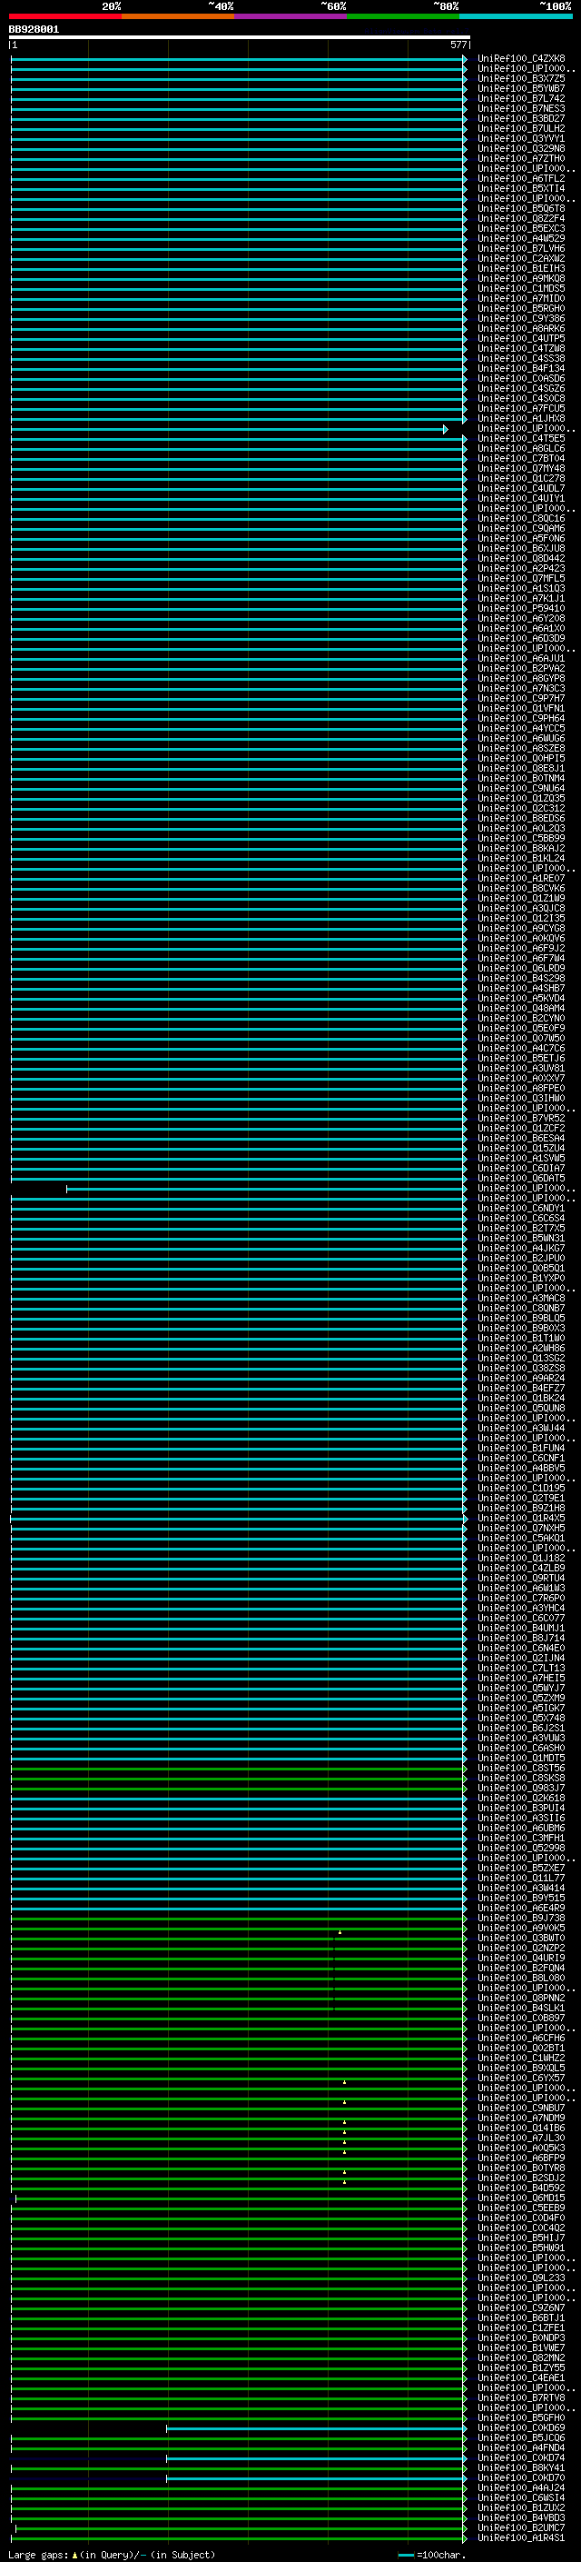The image size is (581, 2562).
Task: Select label UniRef100_B4VBD3
Action: tap(520, 2517)
